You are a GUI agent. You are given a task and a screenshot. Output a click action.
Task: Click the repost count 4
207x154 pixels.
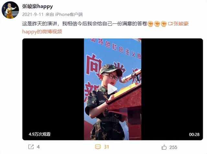click(x=38, y=147)
